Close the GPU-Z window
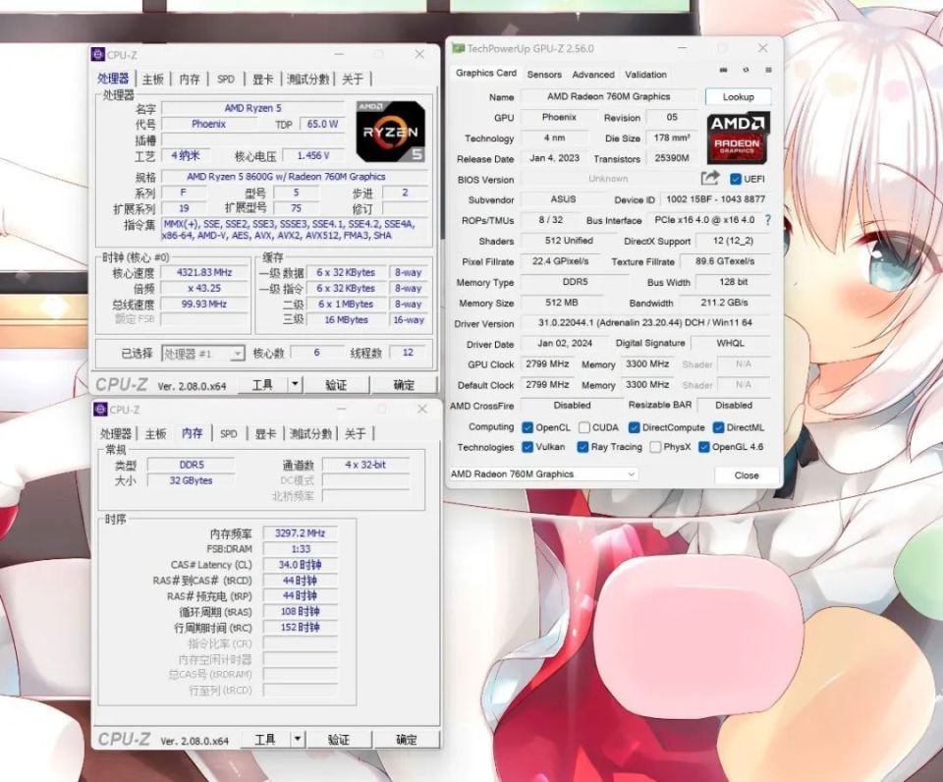Image resolution: width=943 pixels, height=782 pixels. (x=762, y=48)
